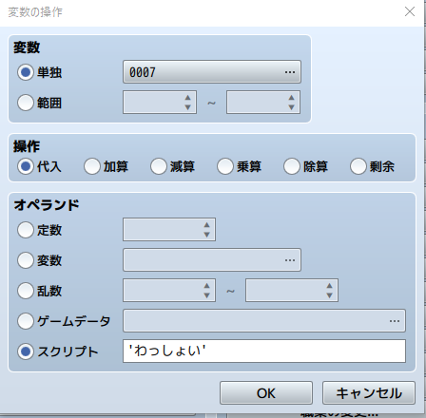Viewport: 426px width, 418px height.
Task: Open the ゲームデータ selector field
Action: coord(264,321)
